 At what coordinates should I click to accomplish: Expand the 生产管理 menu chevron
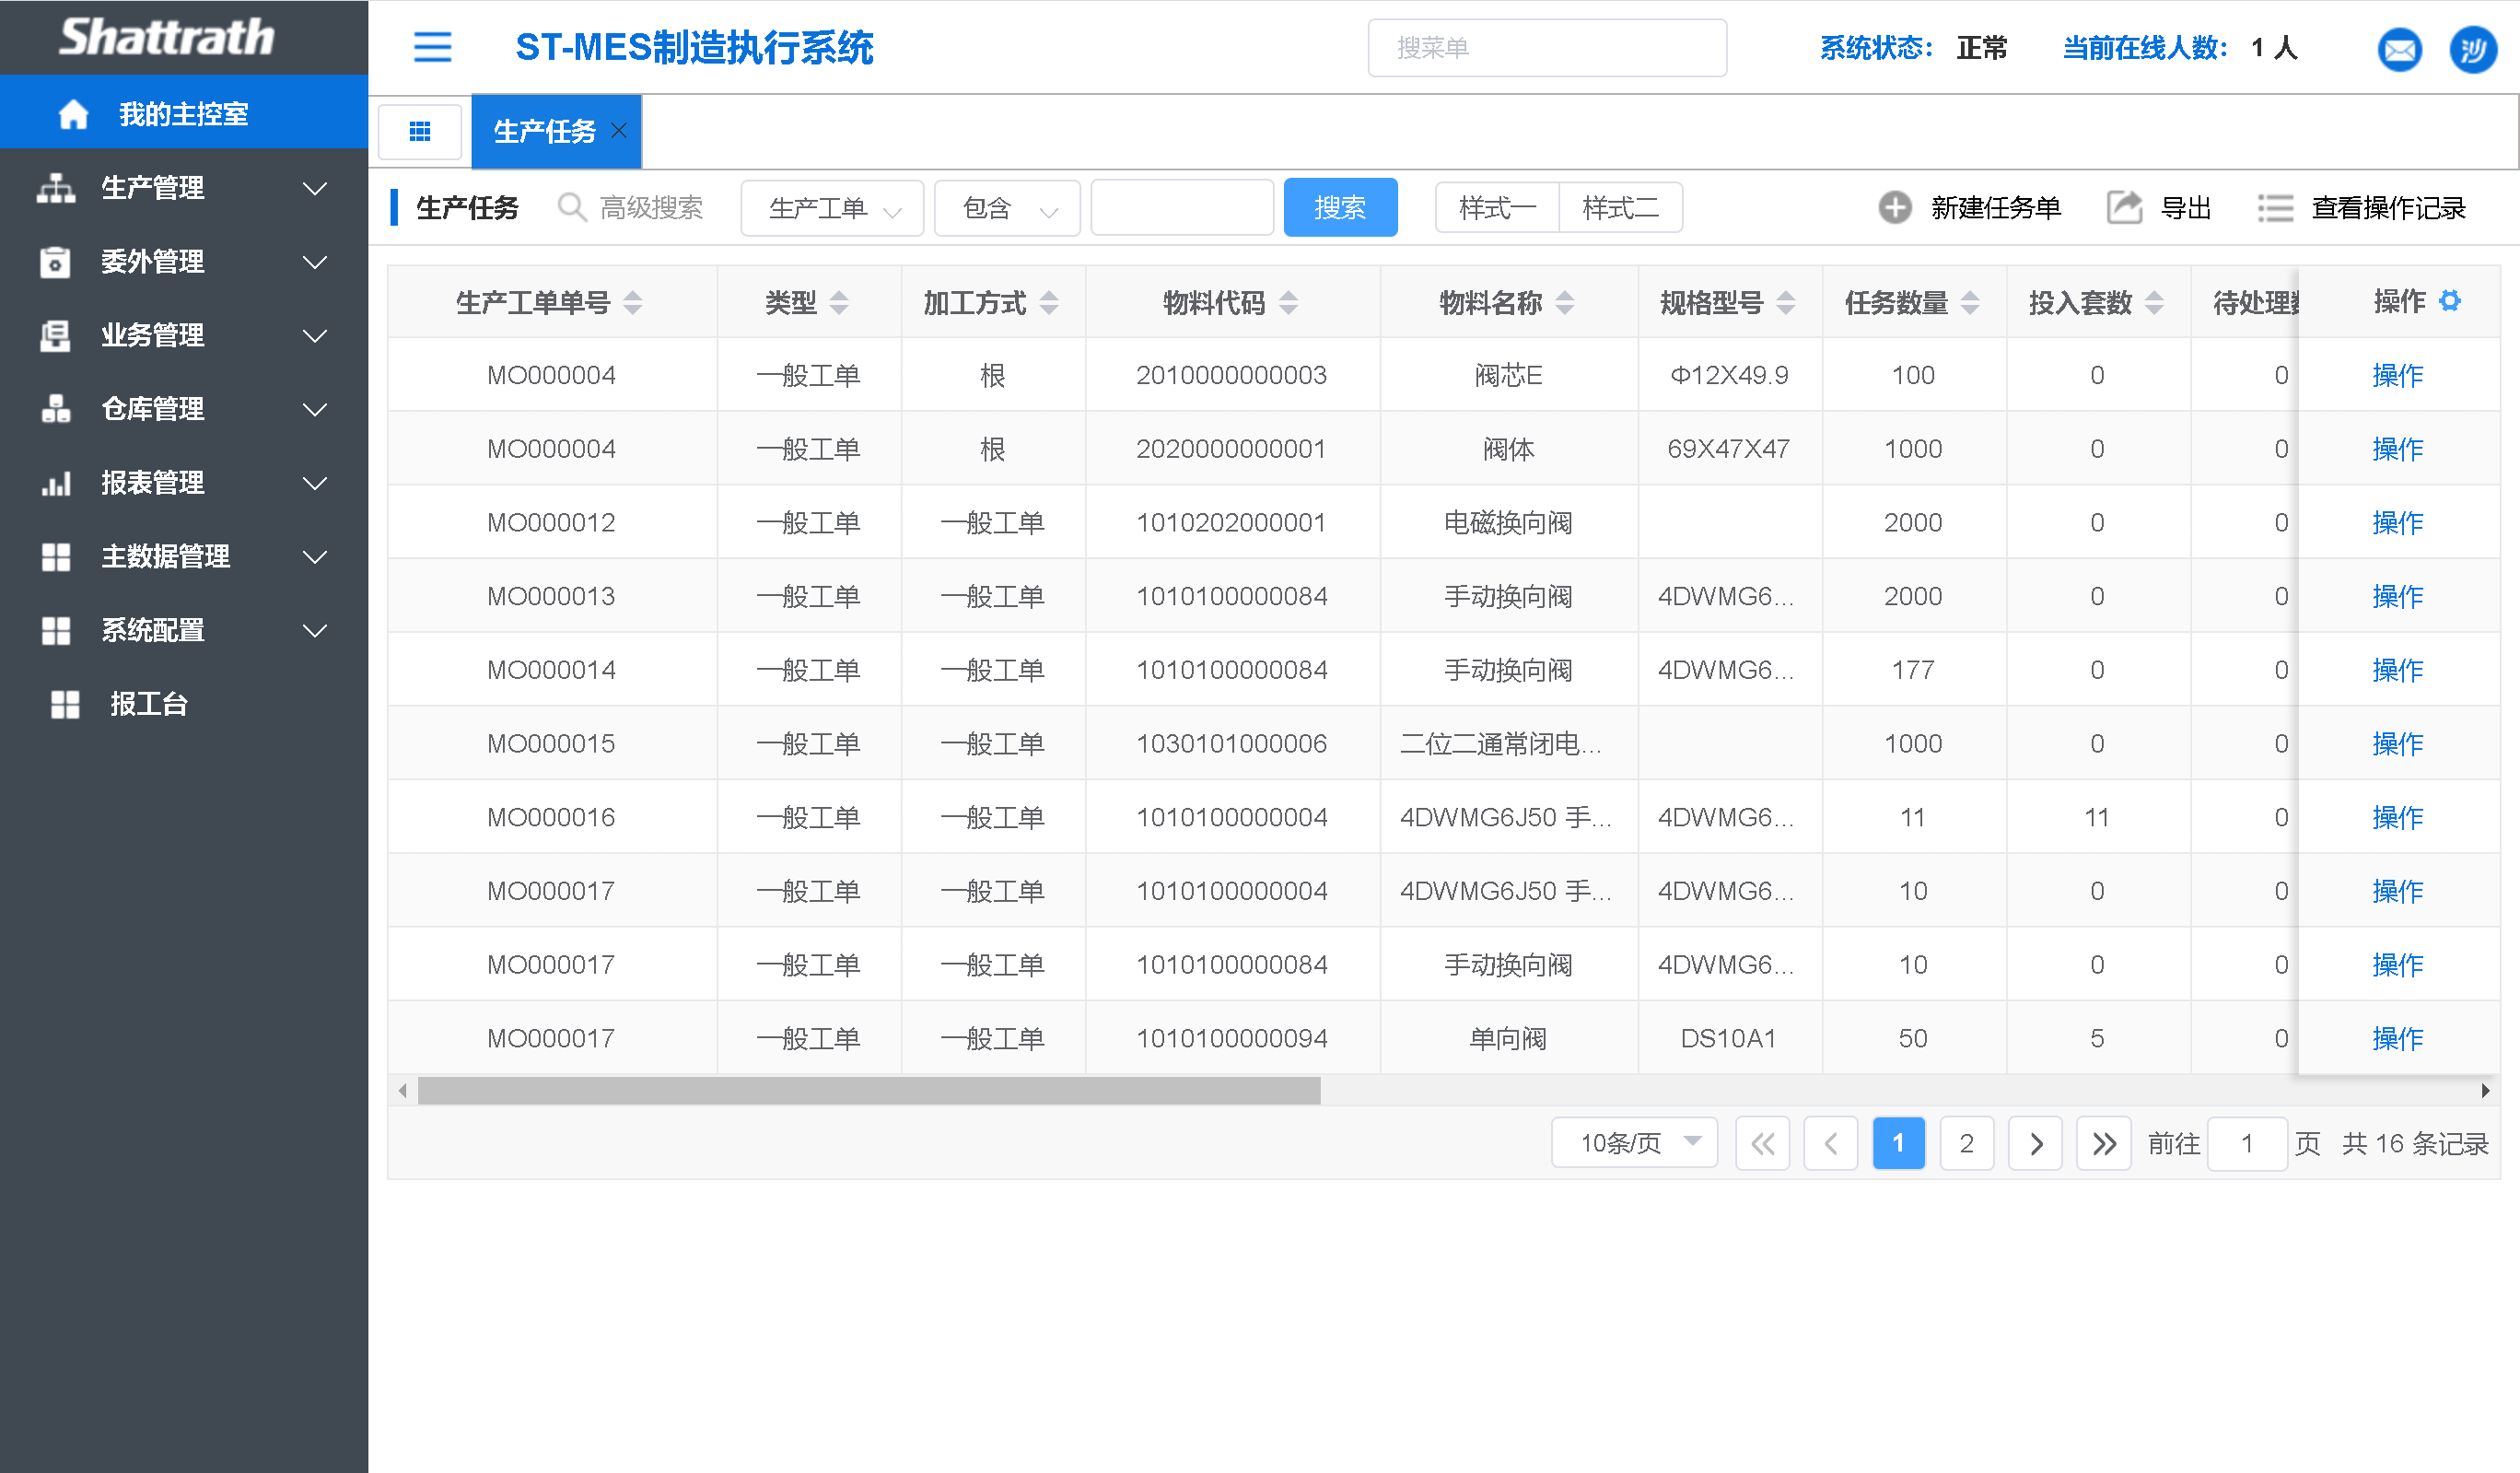click(315, 188)
